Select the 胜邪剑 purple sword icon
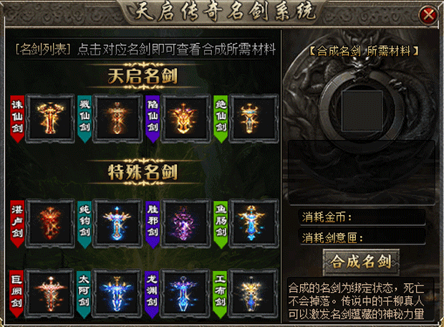The height and width of the screenshot is (327, 444). pos(185,224)
